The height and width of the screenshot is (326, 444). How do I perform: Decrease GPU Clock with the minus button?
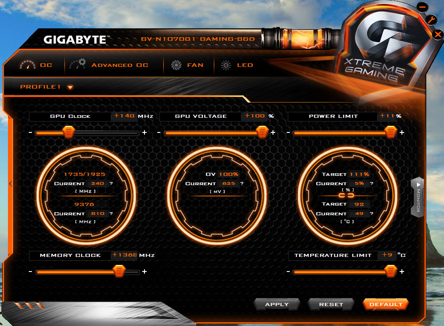pos(30,132)
